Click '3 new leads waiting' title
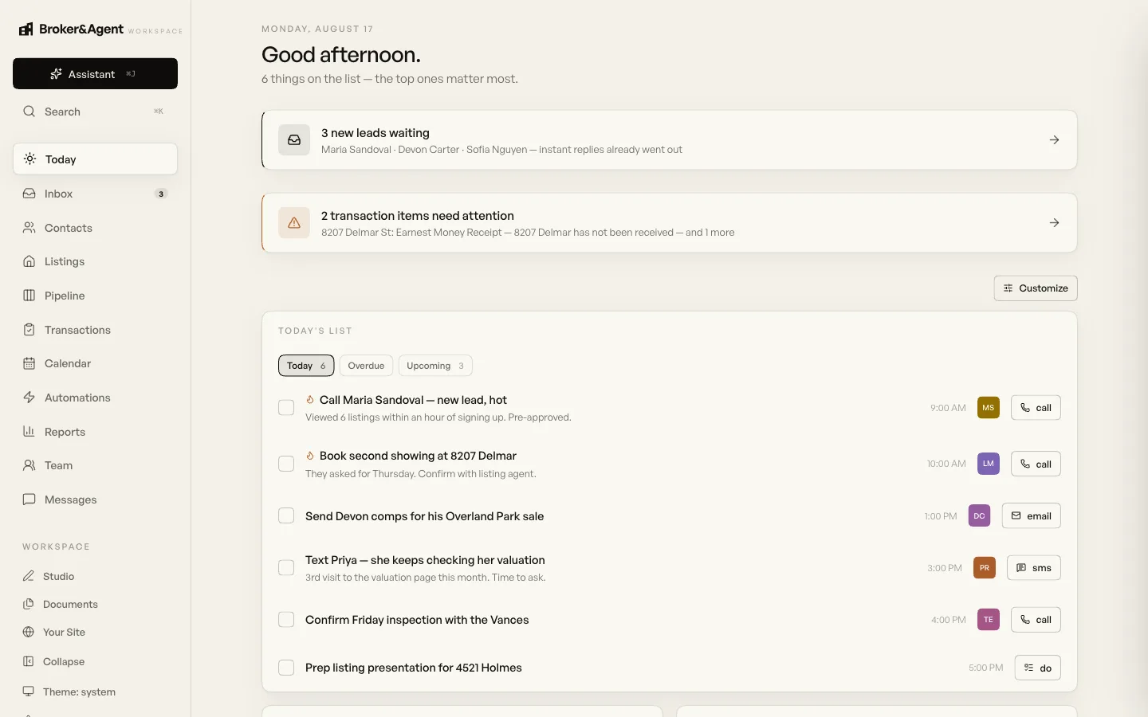This screenshot has width=1148, height=717. 375,133
